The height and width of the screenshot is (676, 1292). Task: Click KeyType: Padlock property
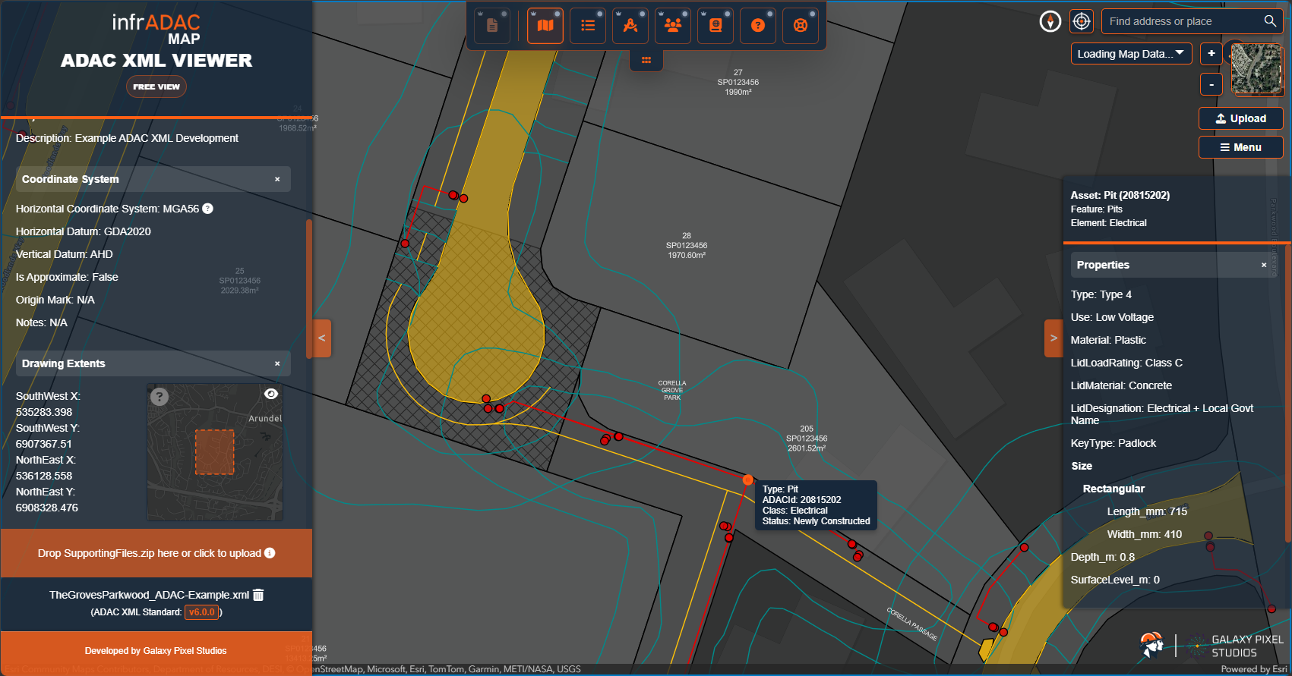tap(1114, 443)
